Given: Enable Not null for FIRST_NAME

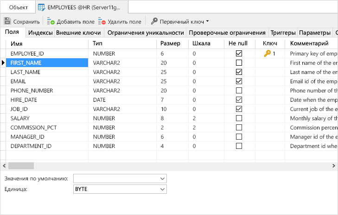Looking at the screenshot, I should pos(239,63).
